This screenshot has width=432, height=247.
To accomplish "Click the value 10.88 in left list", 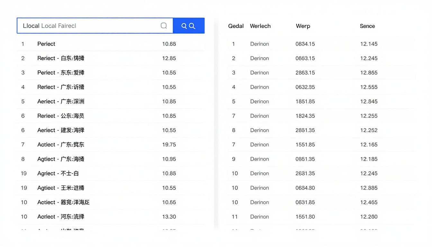I will click(x=169, y=173).
